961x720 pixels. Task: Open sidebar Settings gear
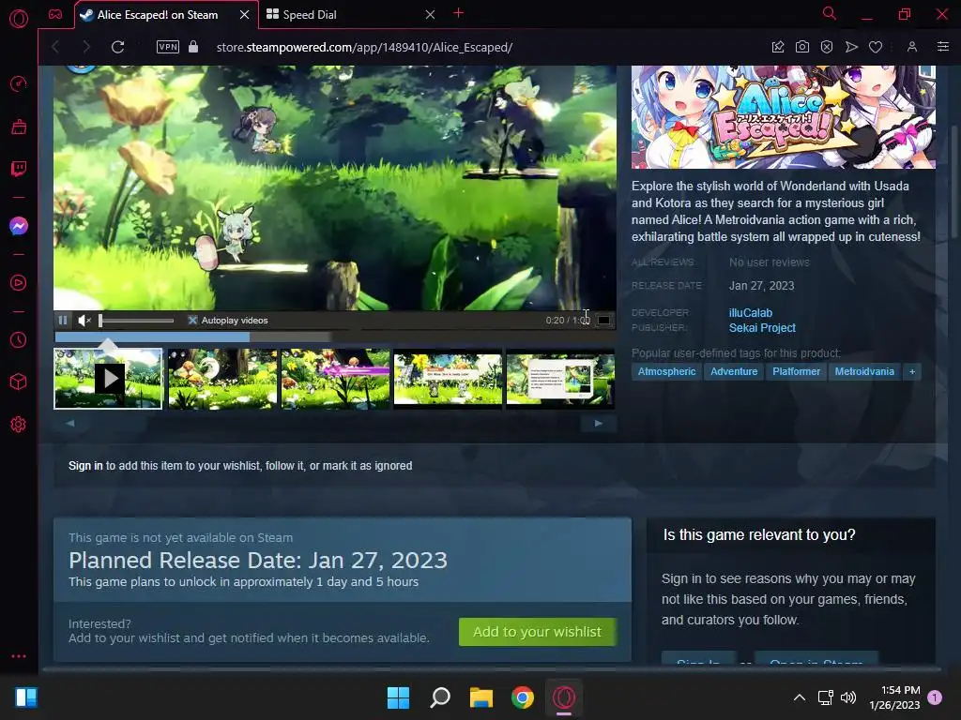(19, 425)
